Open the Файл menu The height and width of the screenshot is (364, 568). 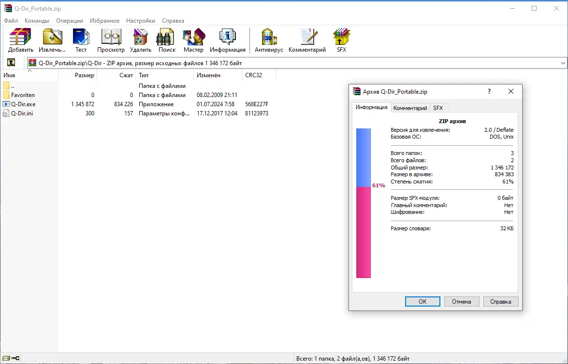click(x=11, y=21)
